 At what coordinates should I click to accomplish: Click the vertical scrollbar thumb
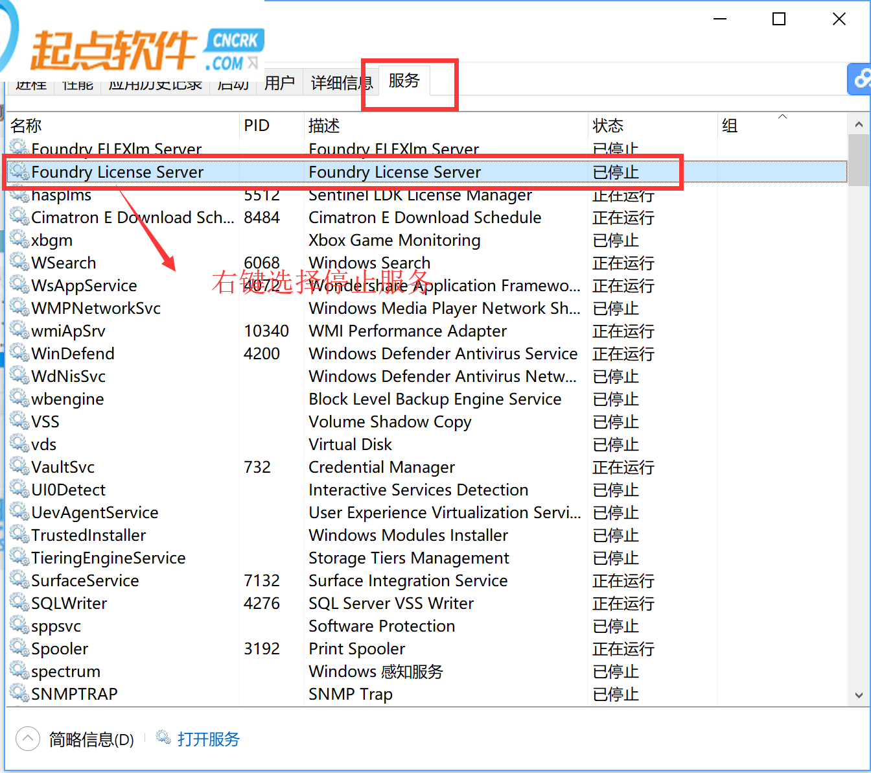(x=859, y=160)
